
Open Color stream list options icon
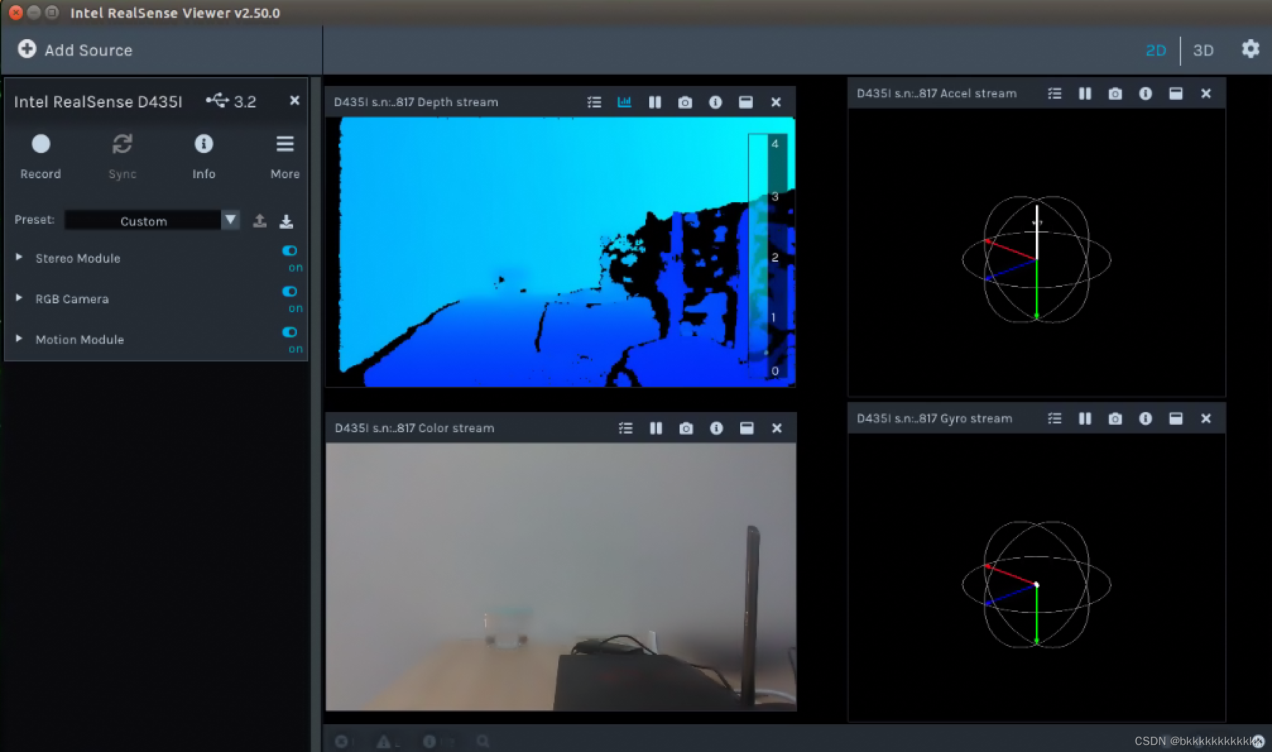625,428
